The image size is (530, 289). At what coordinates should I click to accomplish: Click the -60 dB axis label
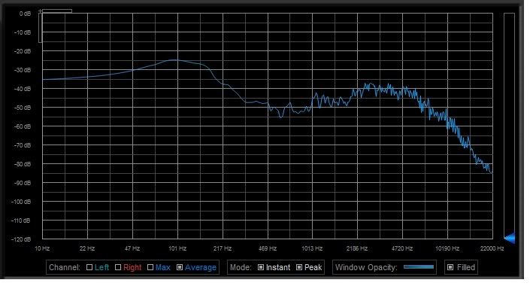23,126
